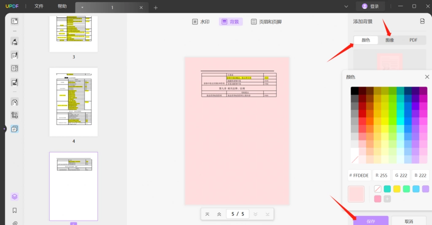This screenshot has height=225, width=432.
Task: Click the 第九章 chapter heading on the page
Action: (232, 88)
